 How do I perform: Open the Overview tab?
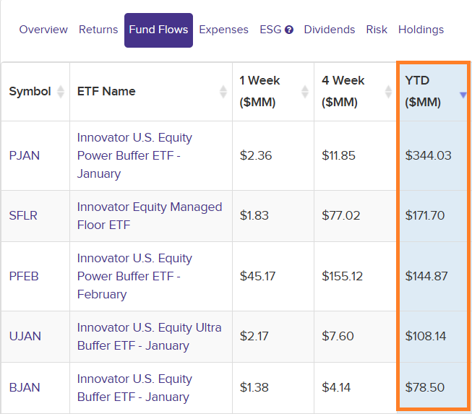[x=43, y=30]
